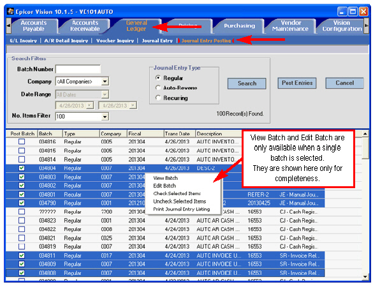Expand the Date Range dropdown
373x287 pixels.
(105, 94)
